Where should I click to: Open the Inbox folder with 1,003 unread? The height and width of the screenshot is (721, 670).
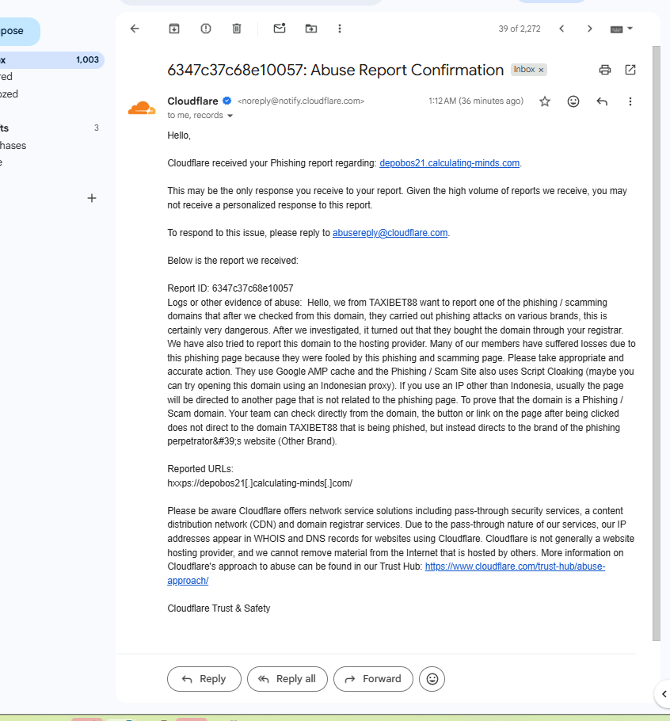tap(51, 59)
